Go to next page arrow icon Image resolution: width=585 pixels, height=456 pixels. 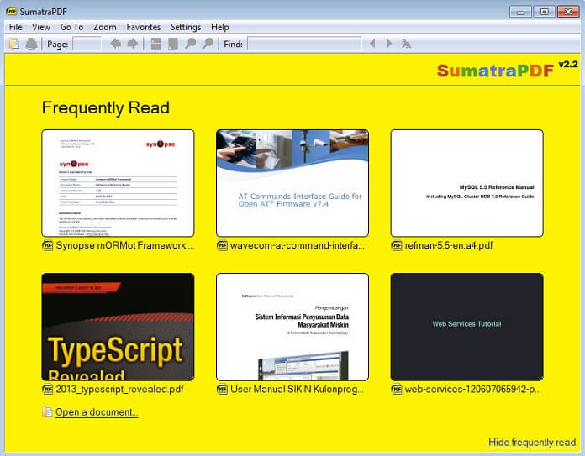point(133,44)
